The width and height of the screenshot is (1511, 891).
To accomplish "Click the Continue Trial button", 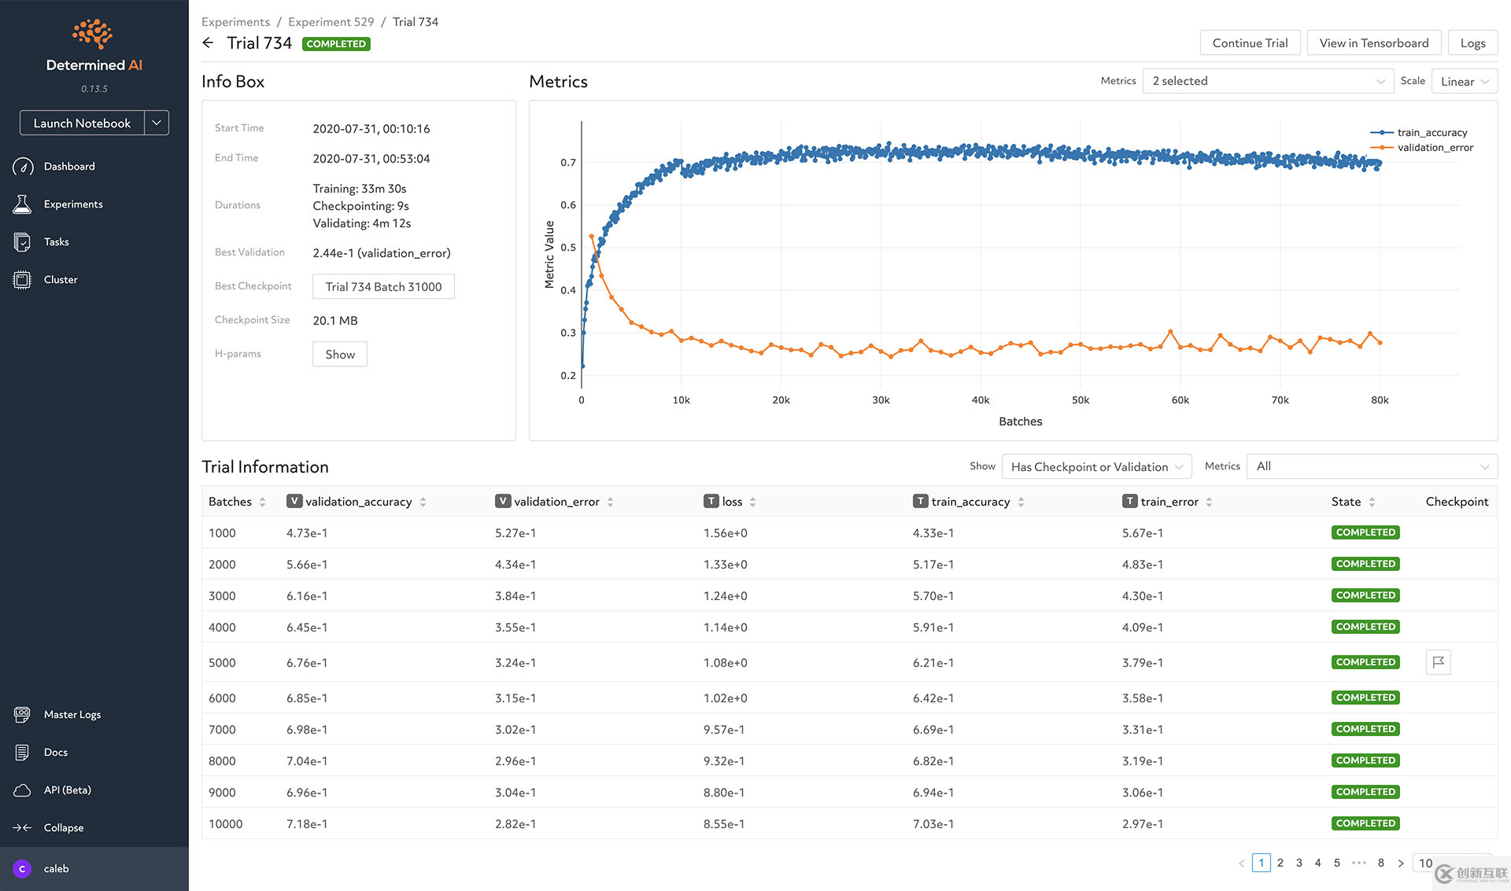I will pos(1250,43).
